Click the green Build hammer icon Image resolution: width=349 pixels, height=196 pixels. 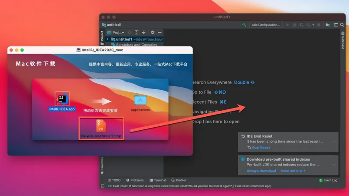point(244,25)
